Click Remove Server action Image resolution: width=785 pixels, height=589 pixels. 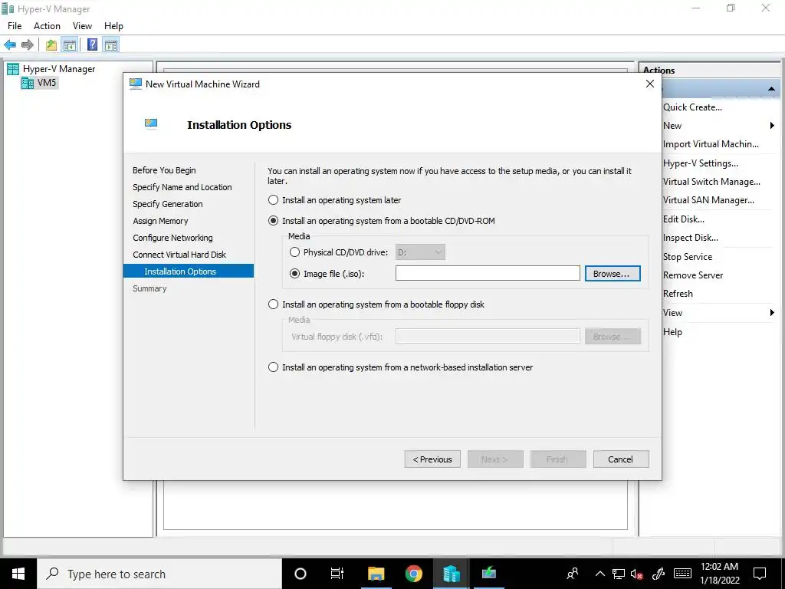click(x=693, y=275)
